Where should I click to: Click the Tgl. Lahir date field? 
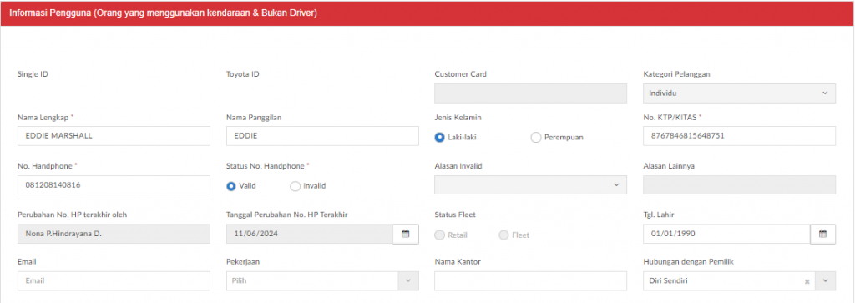pos(727,234)
